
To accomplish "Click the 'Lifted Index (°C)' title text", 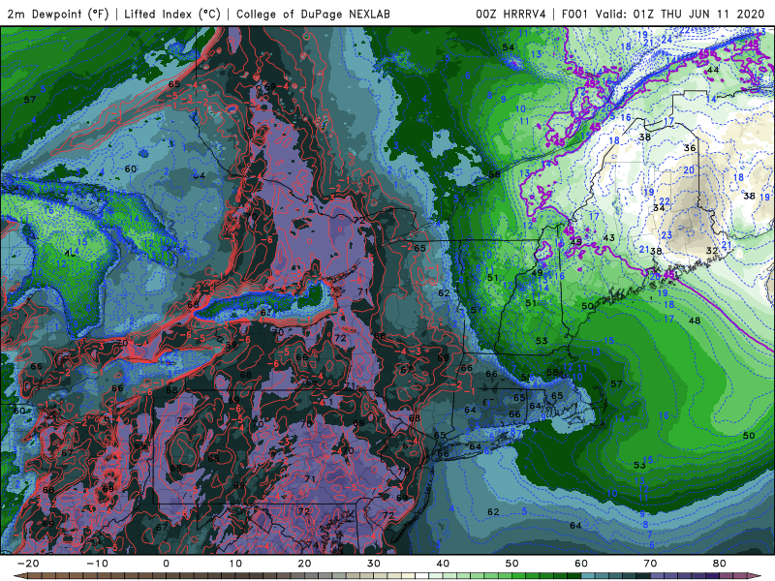I will click(172, 14).
